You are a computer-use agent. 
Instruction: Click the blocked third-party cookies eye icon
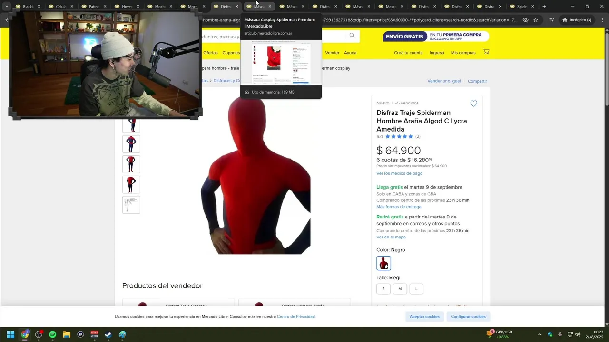[525, 20]
